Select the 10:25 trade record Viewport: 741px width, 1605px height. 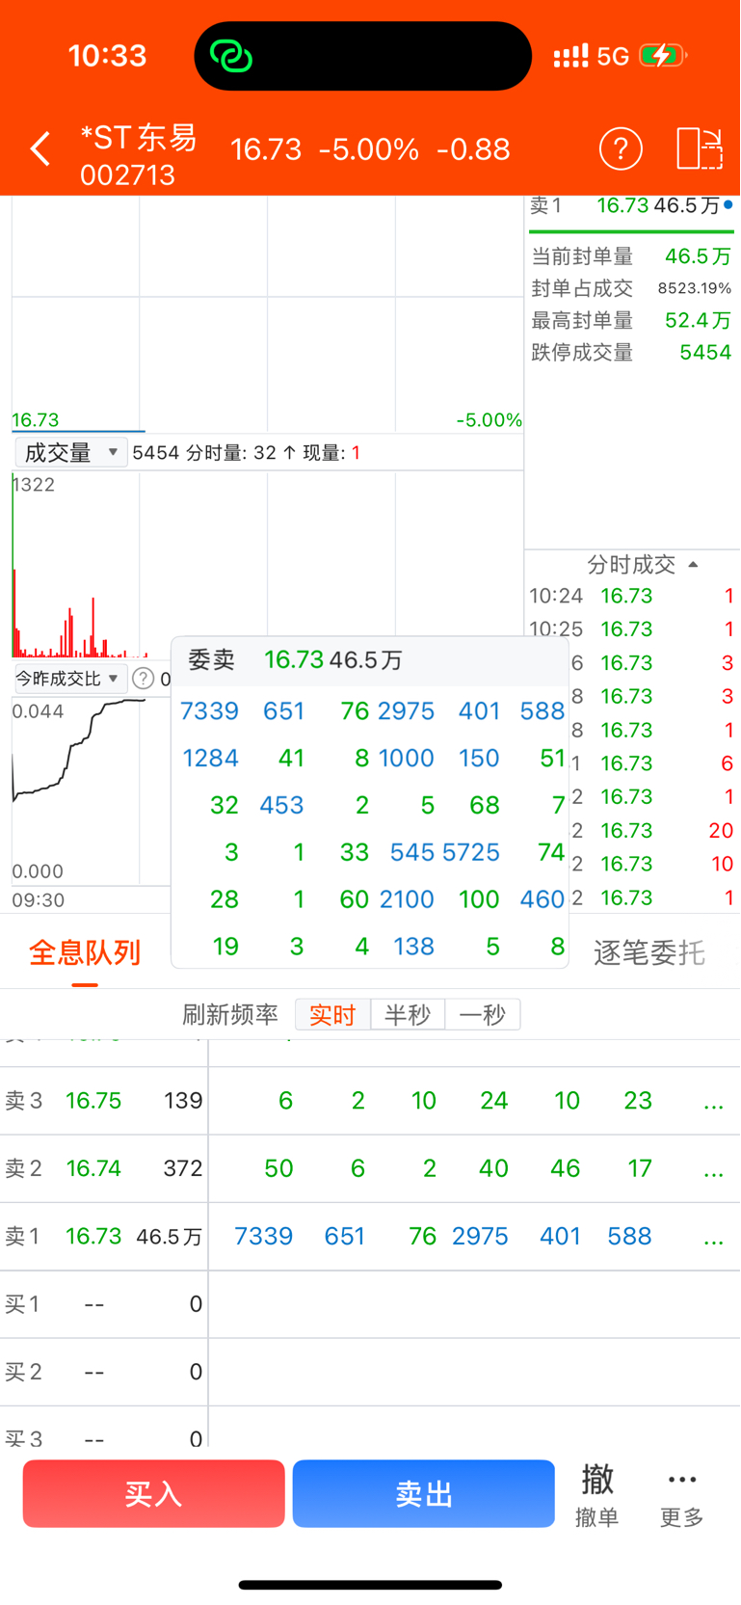tap(631, 629)
